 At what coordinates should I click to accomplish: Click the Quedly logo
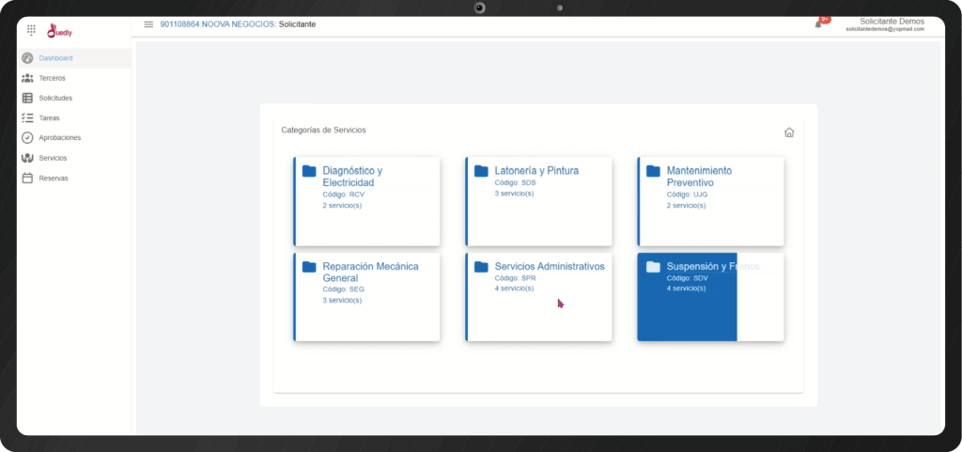[x=60, y=30]
